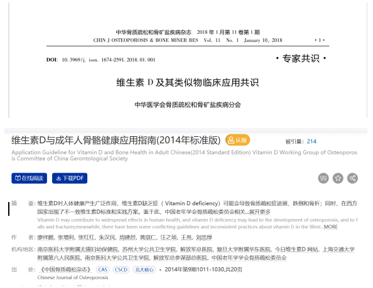
Task: Open institution 解放军总参谋部总医院
Action: point(180,258)
